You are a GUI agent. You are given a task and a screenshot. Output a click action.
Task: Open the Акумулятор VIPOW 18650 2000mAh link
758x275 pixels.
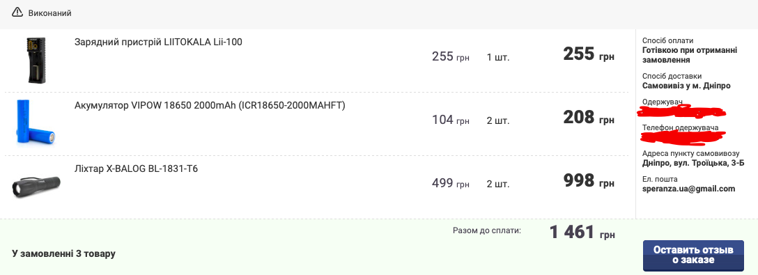click(210, 105)
